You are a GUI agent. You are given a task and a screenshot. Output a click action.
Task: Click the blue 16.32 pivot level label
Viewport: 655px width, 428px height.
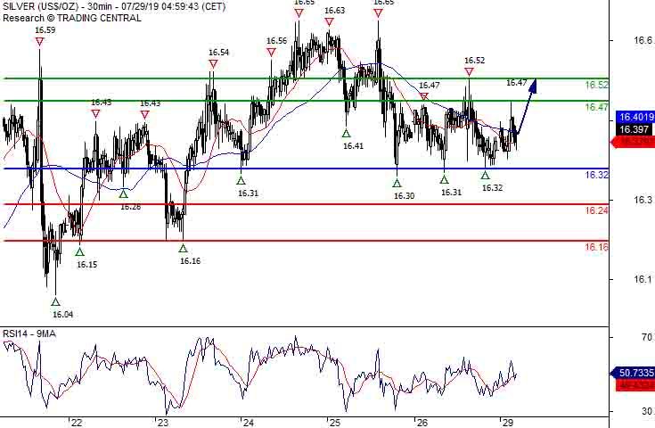click(x=596, y=175)
